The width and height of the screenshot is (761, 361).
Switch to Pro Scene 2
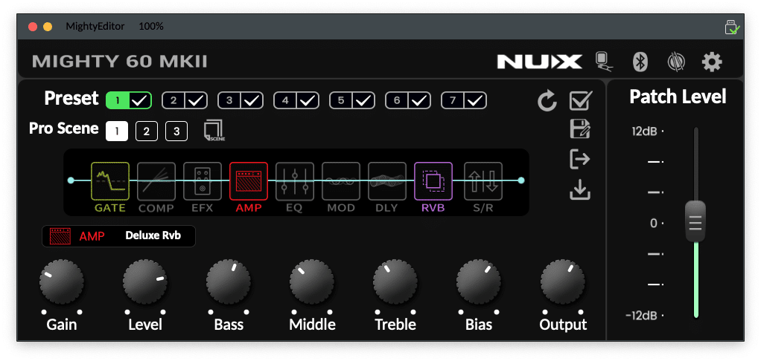[x=146, y=131]
